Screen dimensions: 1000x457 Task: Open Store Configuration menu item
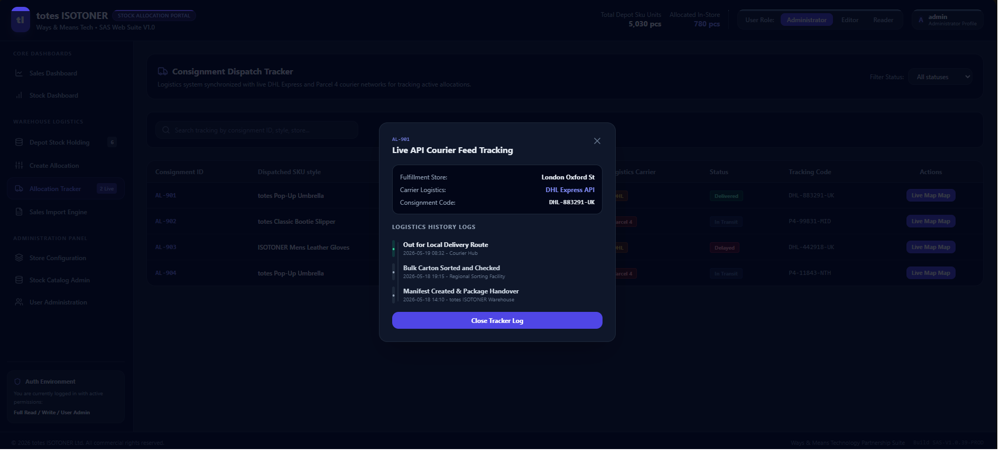coord(66,258)
